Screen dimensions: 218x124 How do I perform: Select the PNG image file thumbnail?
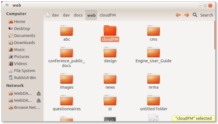coord(110,119)
